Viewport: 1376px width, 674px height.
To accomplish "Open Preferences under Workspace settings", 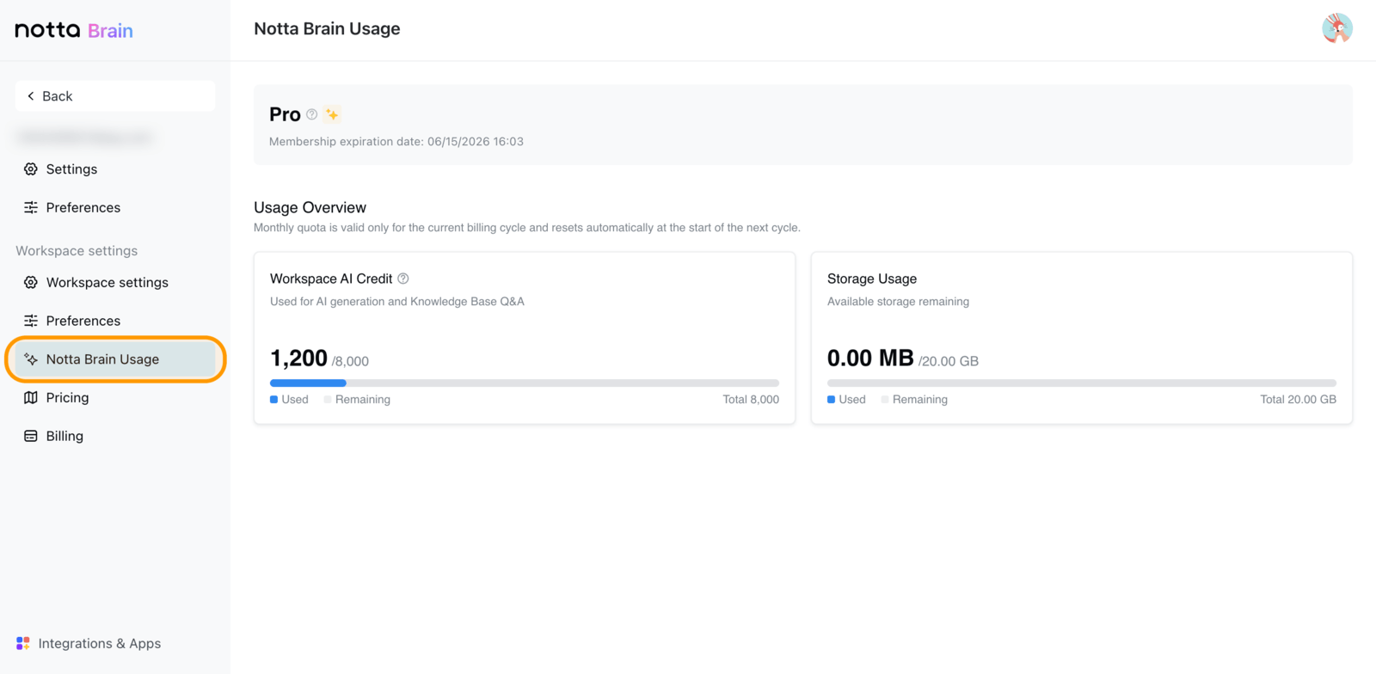I will pyautogui.click(x=115, y=321).
